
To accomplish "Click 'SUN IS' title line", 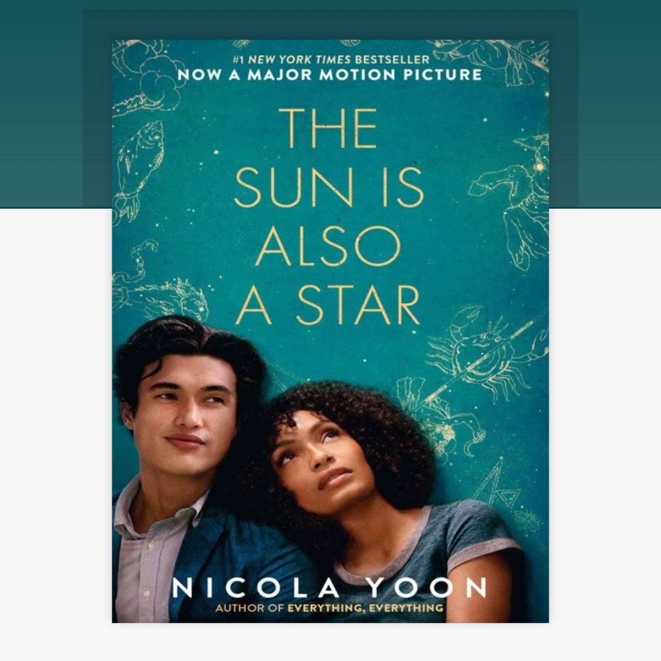I will click(329, 187).
